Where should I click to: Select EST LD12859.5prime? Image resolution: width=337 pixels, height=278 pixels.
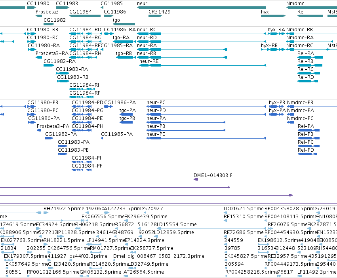point(174,232)
